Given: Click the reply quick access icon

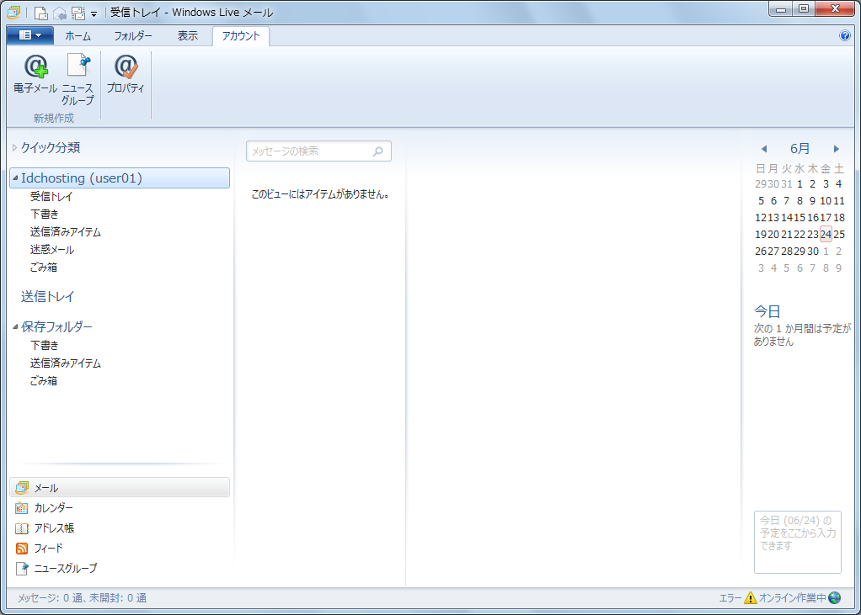Looking at the screenshot, I should (x=59, y=13).
